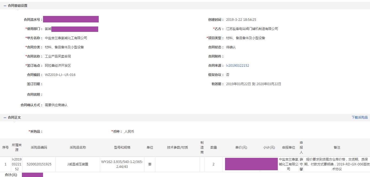The height and width of the screenshot is (177, 370).
Task: Click contract code WZ2019-LJ--LR-016
Action: click(x=60, y=75)
